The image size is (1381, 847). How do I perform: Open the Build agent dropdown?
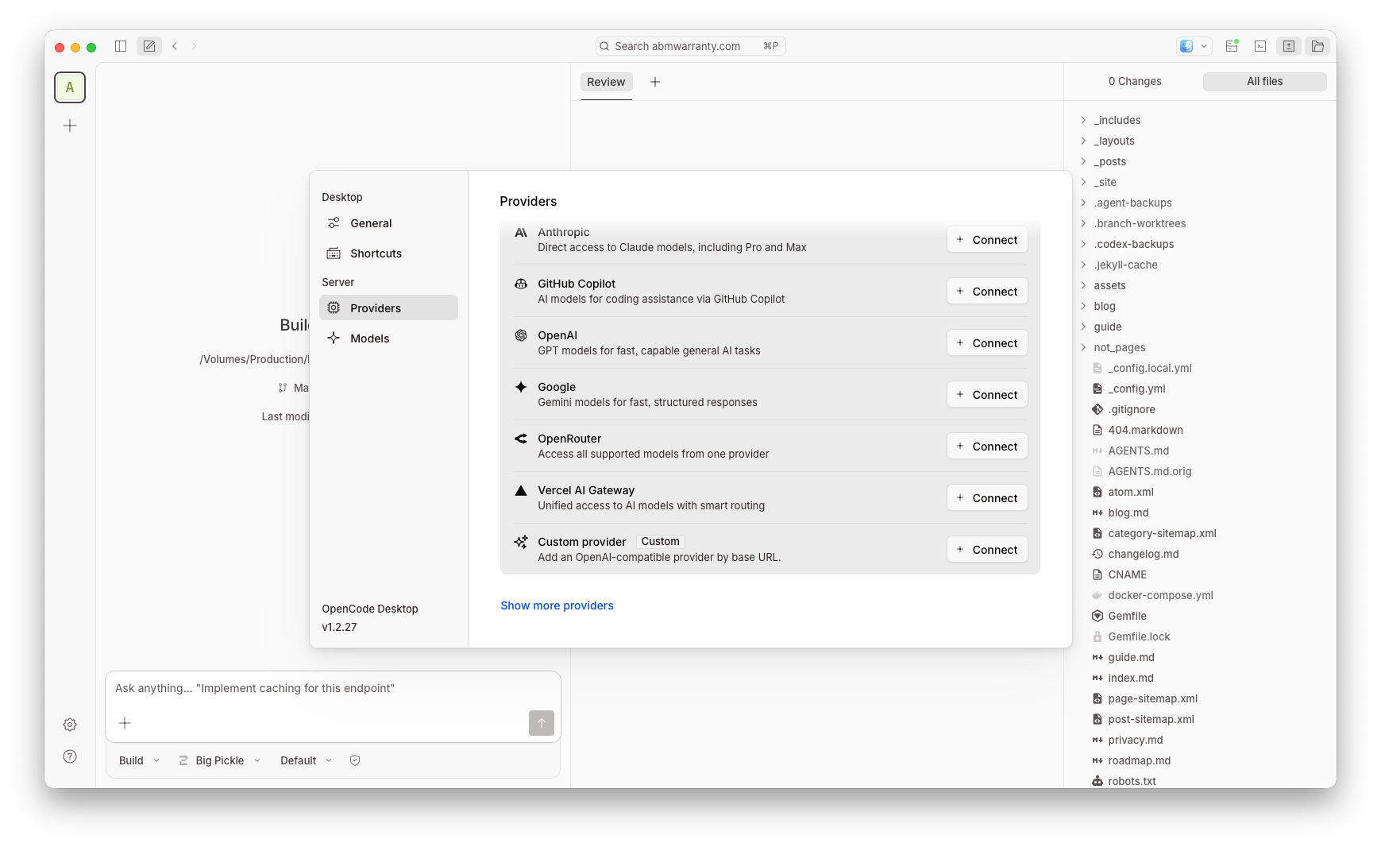point(139,760)
